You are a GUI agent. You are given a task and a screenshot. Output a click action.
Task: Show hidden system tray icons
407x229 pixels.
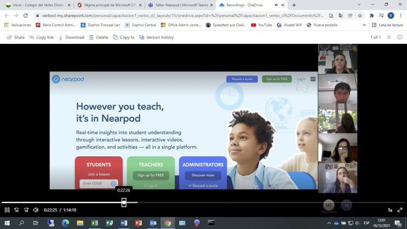(329, 223)
